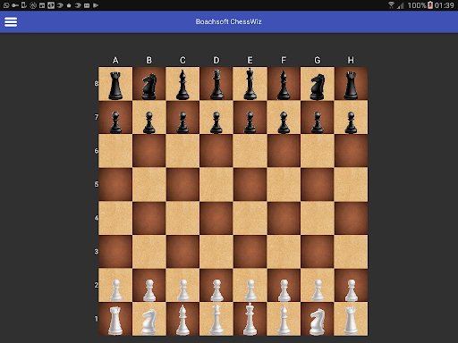Select the white bishop on C1
This screenshot has width=458, height=343.
[x=182, y=319]
